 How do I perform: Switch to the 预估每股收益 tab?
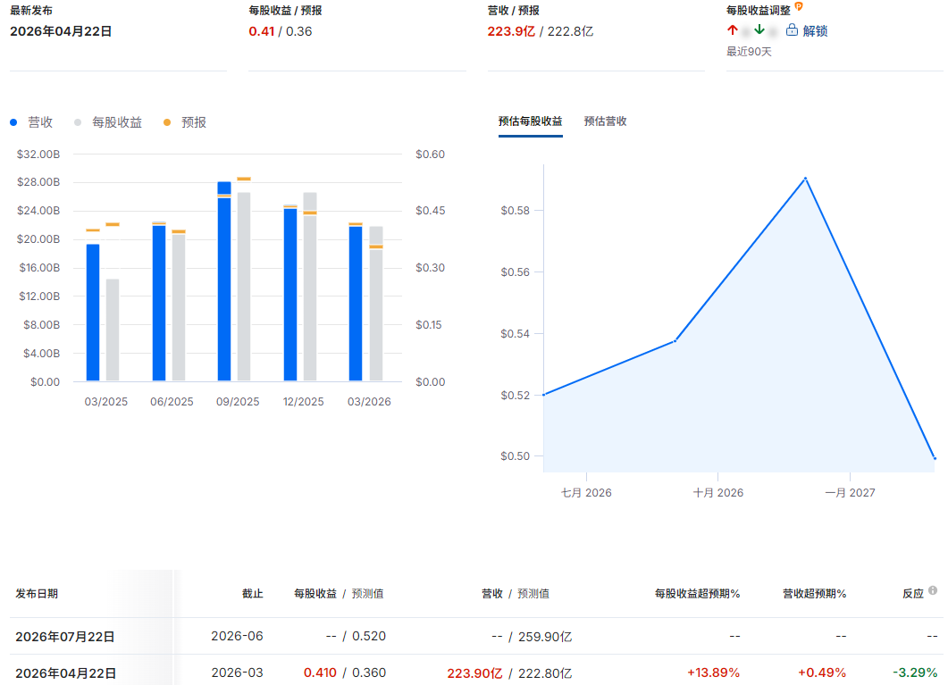(x=530, y=121)
